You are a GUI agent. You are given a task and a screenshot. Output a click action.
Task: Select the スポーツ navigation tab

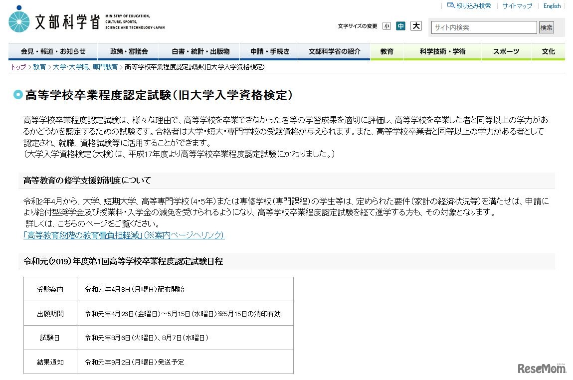click(506, 51)
